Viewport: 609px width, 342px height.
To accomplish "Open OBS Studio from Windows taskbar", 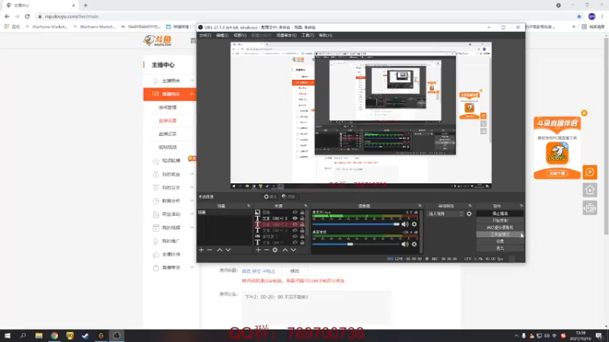I will click(116, 336).
